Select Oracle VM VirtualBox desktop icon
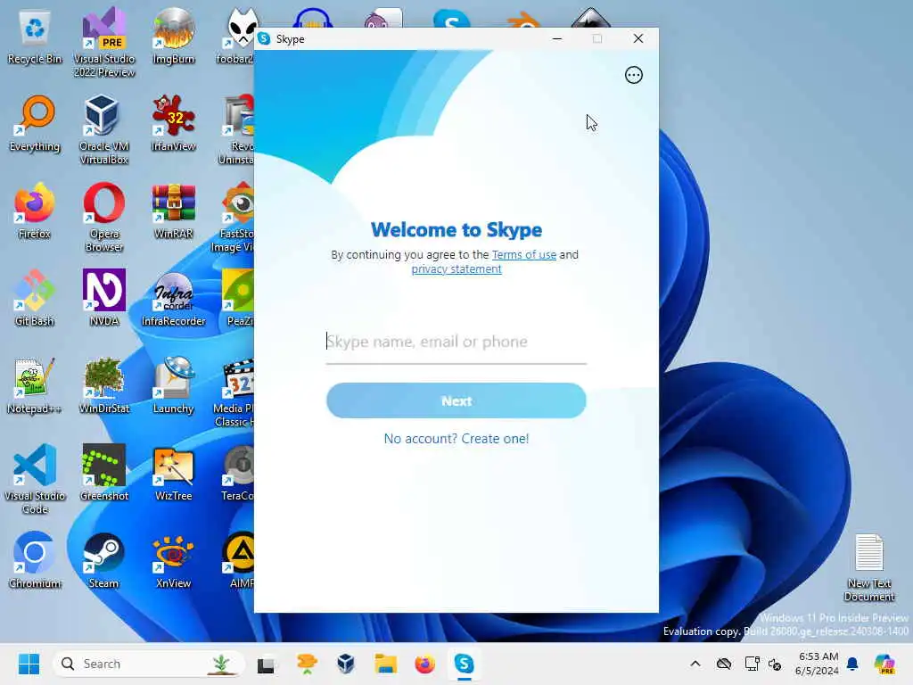 104,130
